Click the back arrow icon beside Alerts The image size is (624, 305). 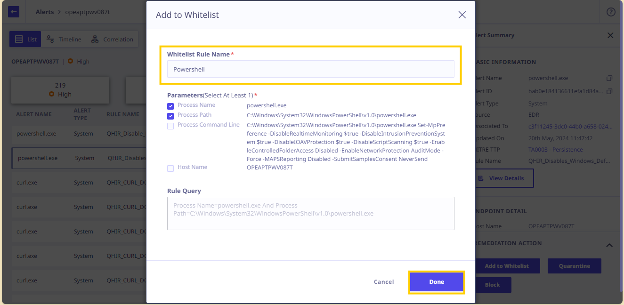(14, 12)
